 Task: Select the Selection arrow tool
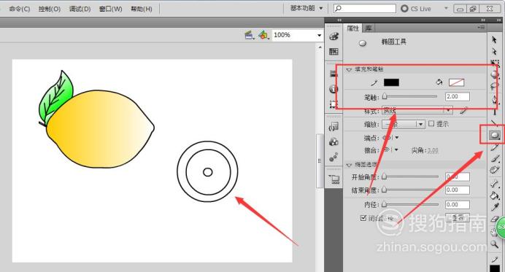tap(494, 39)
